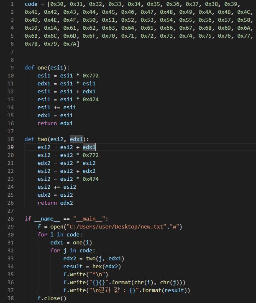This screenshot has width=256, height=303.
Task: Click 'for i in code:' line
Action: tap(60, 235)
